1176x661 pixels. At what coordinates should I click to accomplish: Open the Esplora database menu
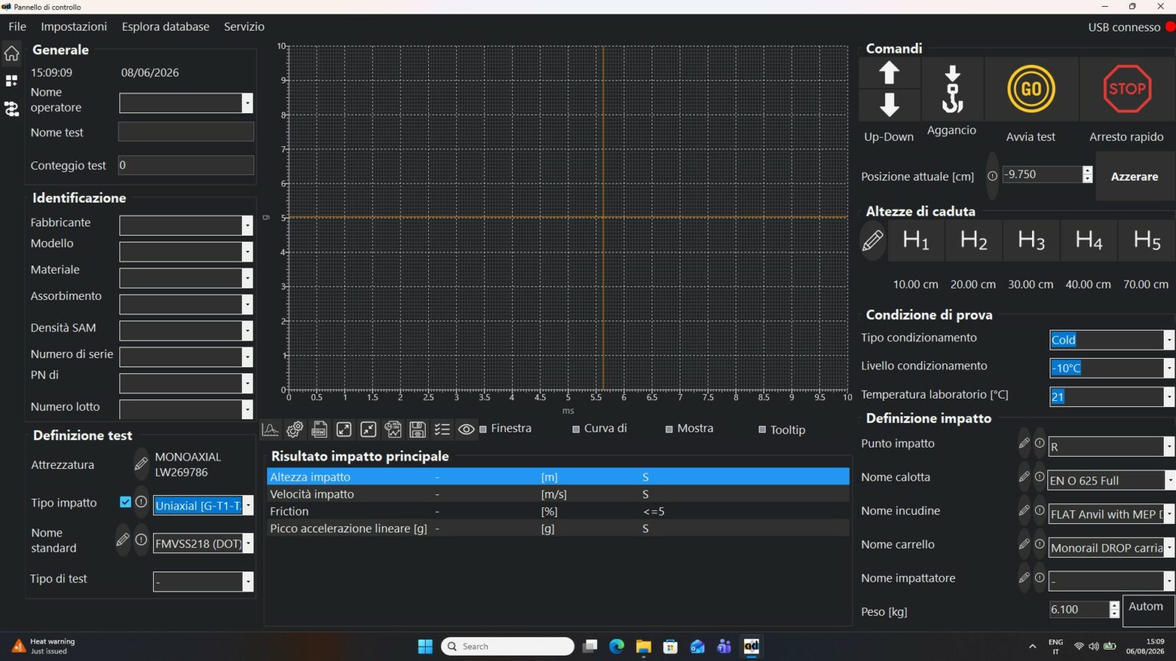pyautogui.click(x=165, y=26)
